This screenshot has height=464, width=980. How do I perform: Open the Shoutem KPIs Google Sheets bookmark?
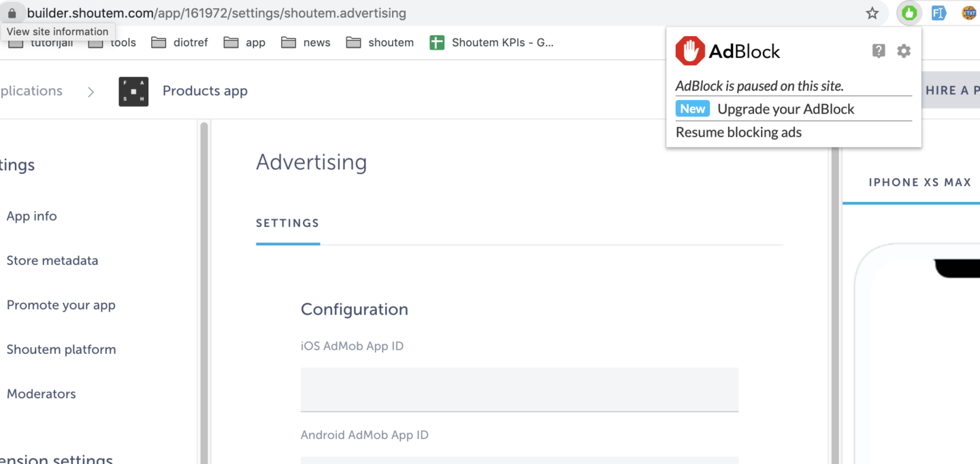click(x=491, y=42)
